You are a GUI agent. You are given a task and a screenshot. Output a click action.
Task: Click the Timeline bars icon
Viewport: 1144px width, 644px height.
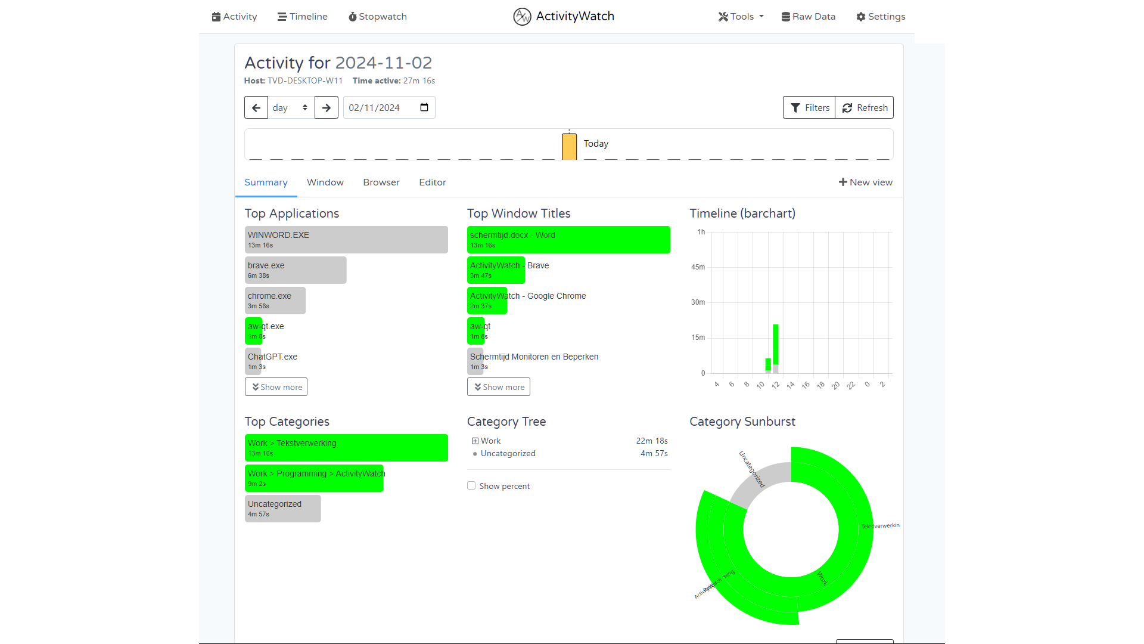tap(282, 17)
